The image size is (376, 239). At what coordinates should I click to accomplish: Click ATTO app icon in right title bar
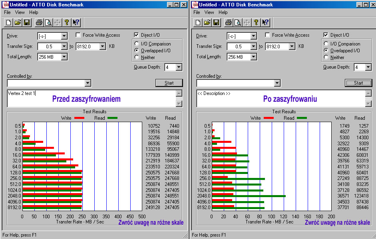coord(195,4)
